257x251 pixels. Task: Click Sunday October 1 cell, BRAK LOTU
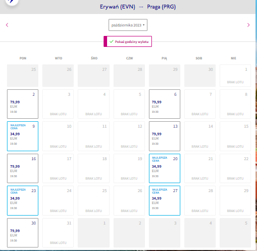[235, 75]
